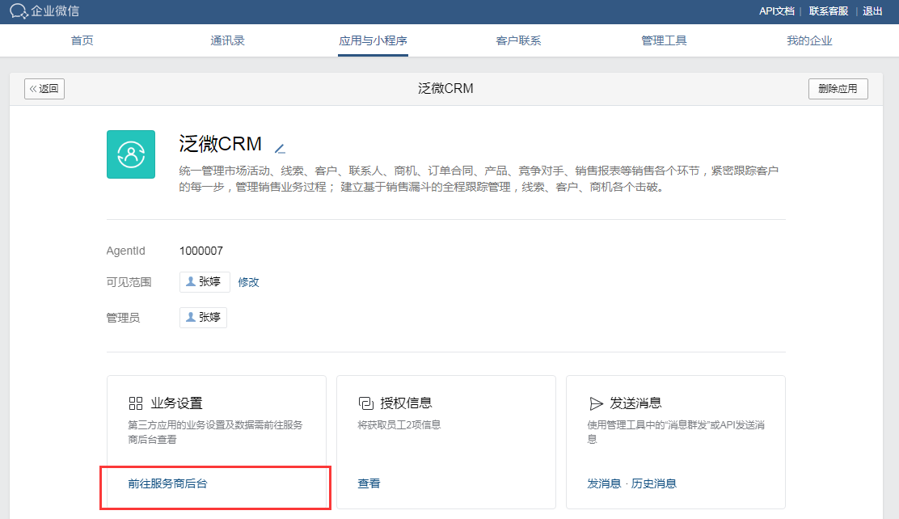Click the person icon in 可见范围 tag
The height and width of the screenshot is (519, 899).
click(191, 281)
